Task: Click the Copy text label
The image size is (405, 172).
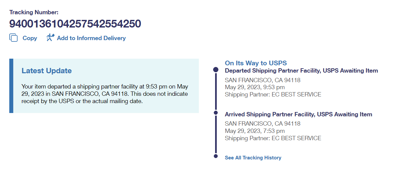Action: coord(30,38)
